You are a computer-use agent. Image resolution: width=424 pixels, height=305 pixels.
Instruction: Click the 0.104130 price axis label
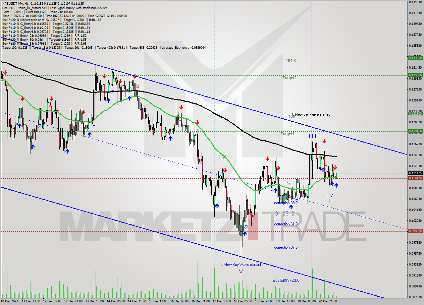point(415,210)
